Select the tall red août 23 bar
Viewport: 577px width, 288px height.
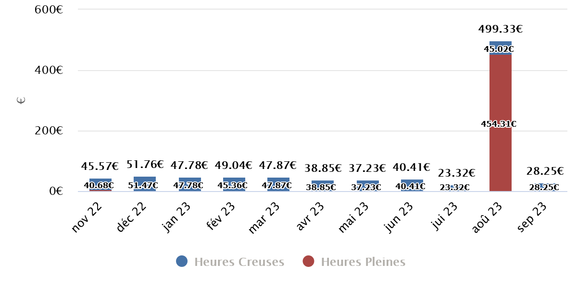click(501, 144)
